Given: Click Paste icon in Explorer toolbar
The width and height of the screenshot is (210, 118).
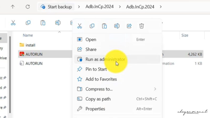Looking at the screenshot, I should pos(43,23).
